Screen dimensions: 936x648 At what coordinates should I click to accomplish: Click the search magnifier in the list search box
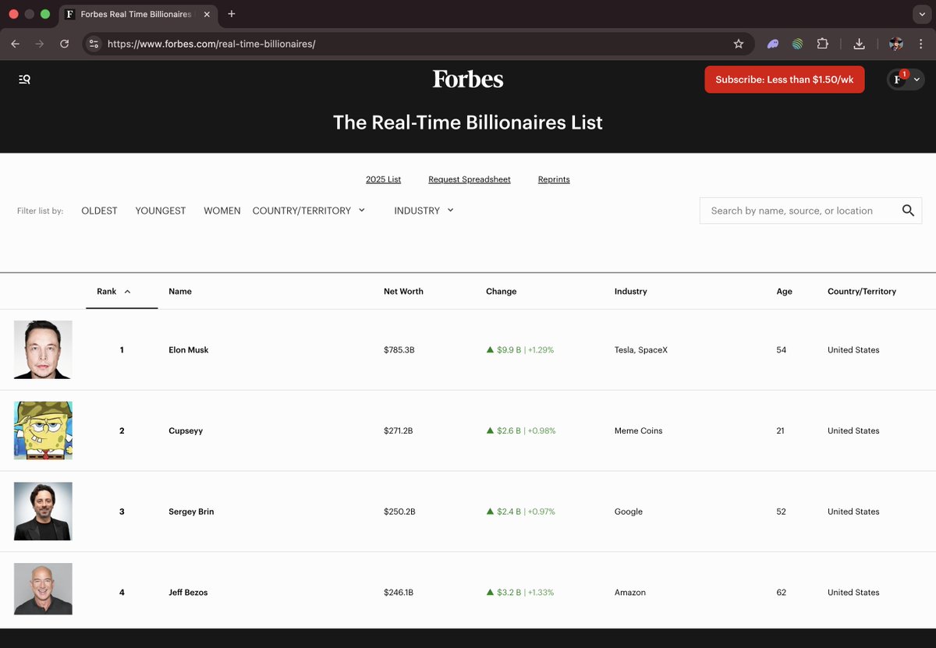[908, 211]
